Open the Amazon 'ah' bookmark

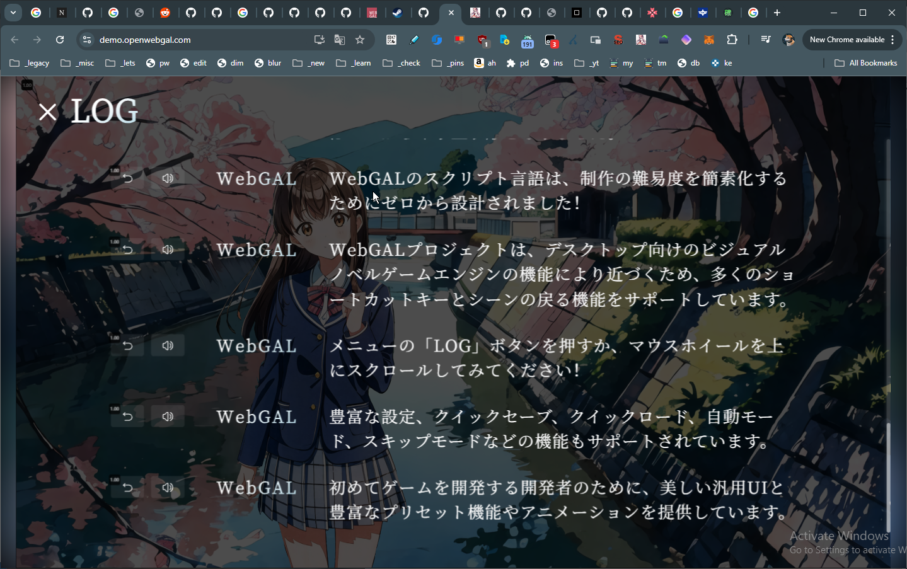coord(485,63)
